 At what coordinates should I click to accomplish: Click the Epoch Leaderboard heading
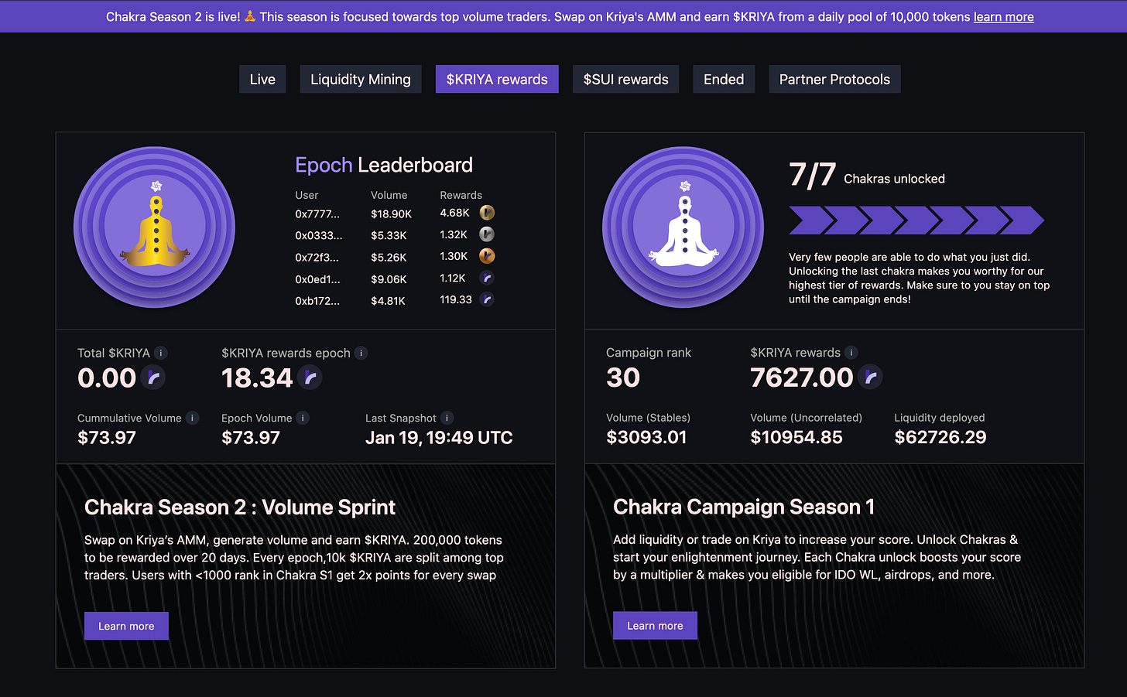pos(384,165)
